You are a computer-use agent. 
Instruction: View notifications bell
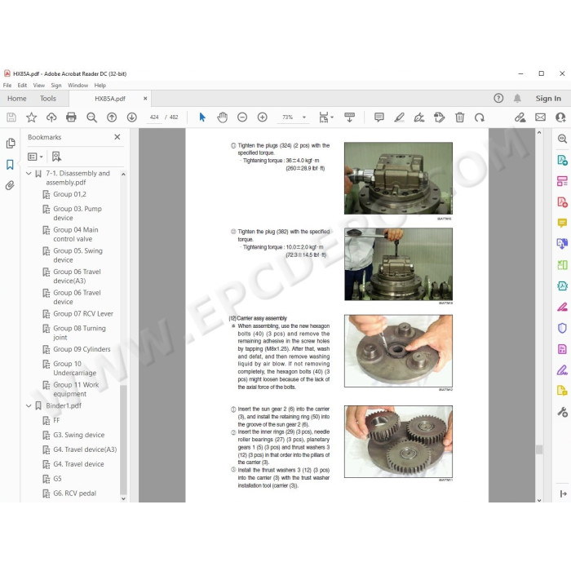(517, 98)
